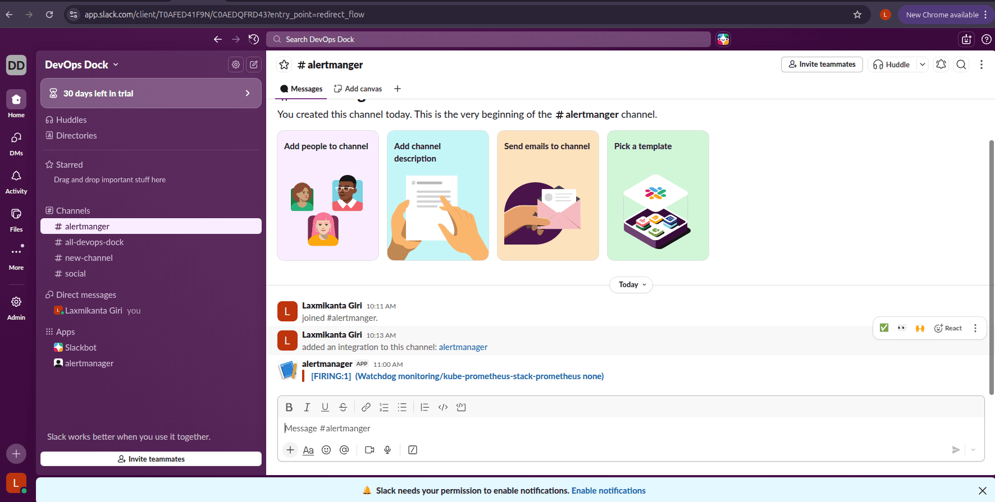995x502 pixels.
Task: Apply strikethrough formatting
Action: tap(343, 407)
